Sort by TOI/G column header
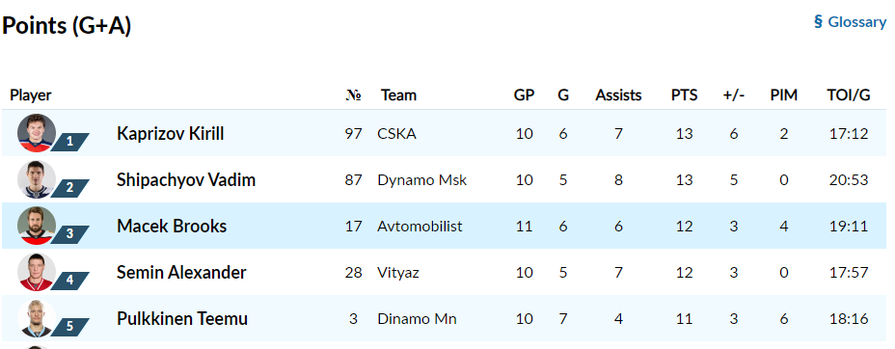 click(x=848, y=94)
